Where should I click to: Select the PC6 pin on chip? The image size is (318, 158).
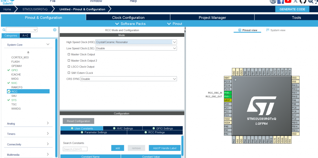point(296,119)
